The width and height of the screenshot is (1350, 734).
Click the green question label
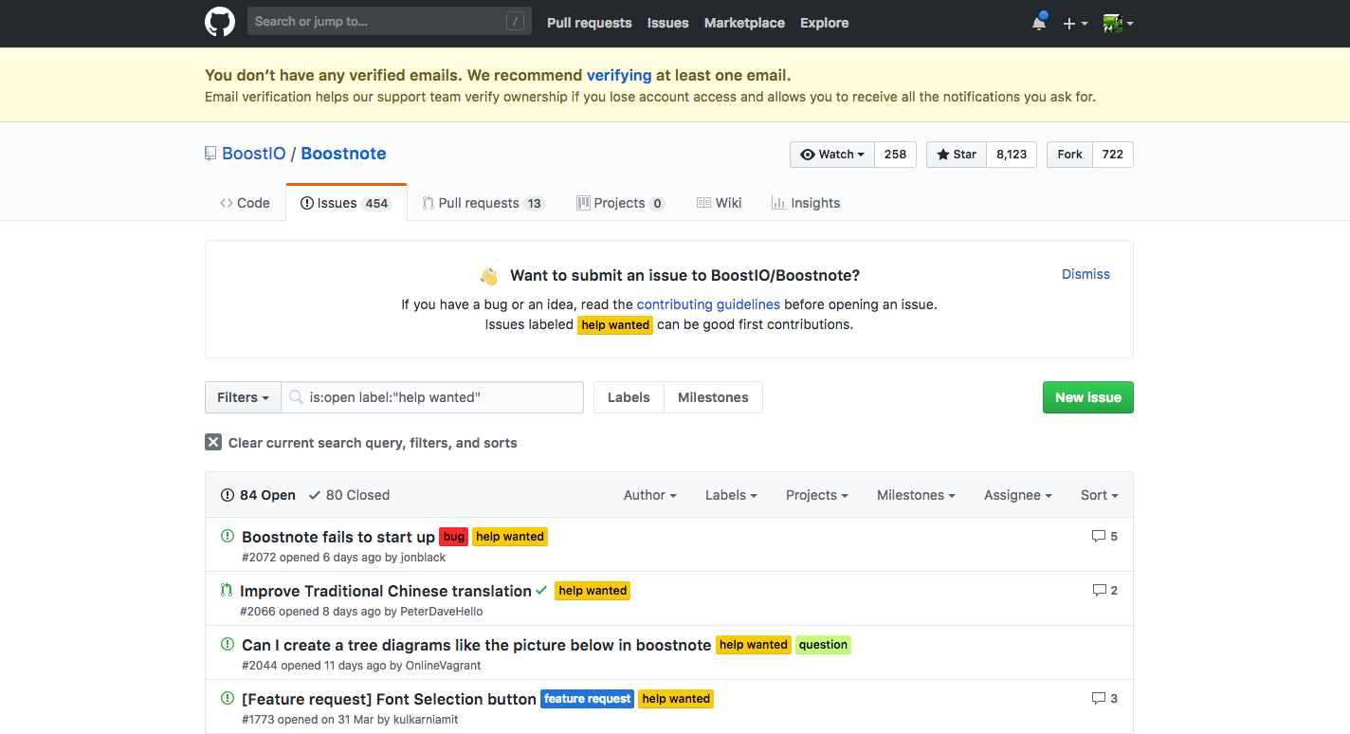(823, 645)
